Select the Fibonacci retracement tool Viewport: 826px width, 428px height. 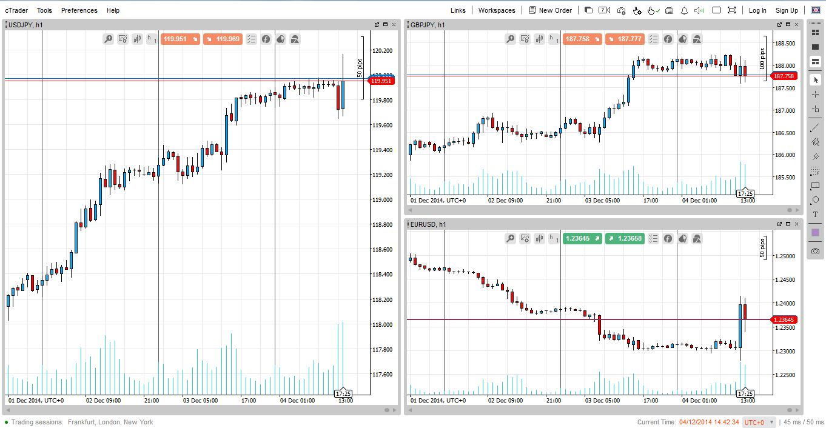[x=815, y=172]
